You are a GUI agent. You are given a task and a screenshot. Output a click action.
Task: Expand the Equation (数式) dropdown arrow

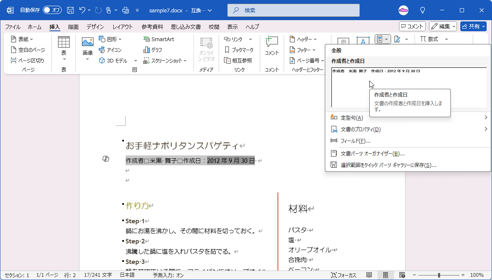coord(446,39)
